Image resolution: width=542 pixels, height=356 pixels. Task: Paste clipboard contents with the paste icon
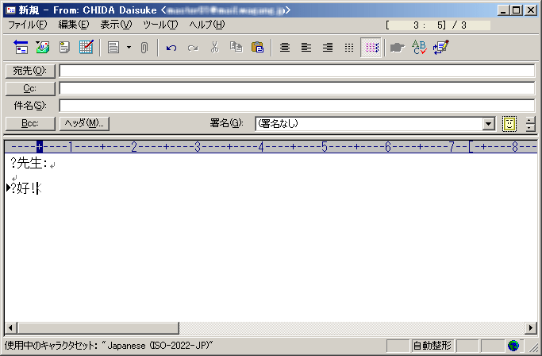(x=258, y=47)
